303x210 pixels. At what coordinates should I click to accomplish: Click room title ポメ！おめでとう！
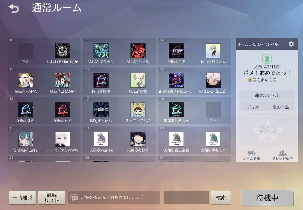(267, 73)
